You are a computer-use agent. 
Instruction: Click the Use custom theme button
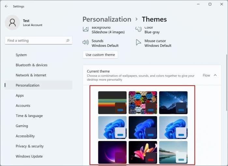pyautogui.click(x=100, y=55)
